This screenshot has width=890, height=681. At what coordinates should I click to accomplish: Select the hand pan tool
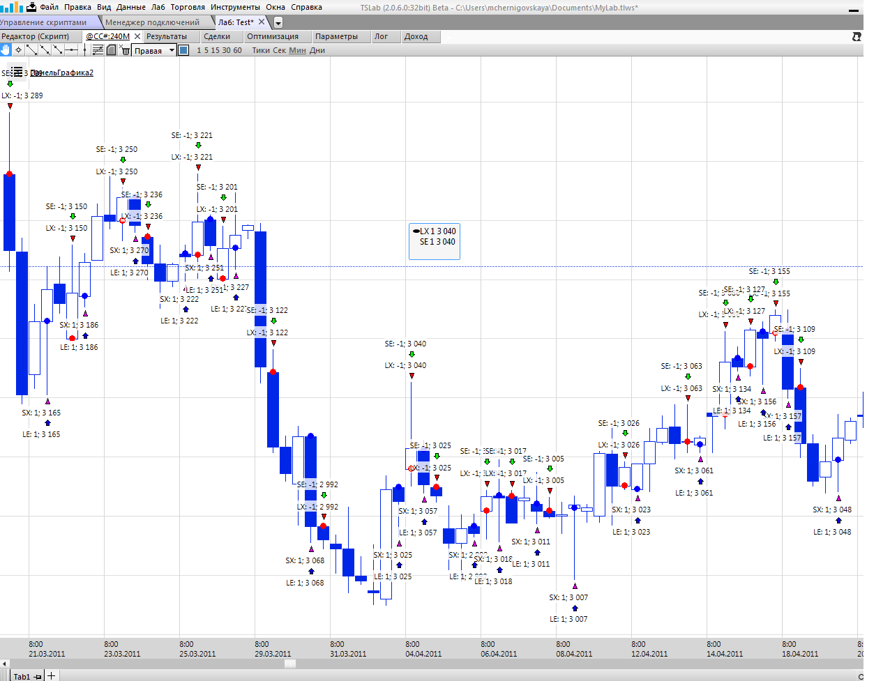point(6,50)
